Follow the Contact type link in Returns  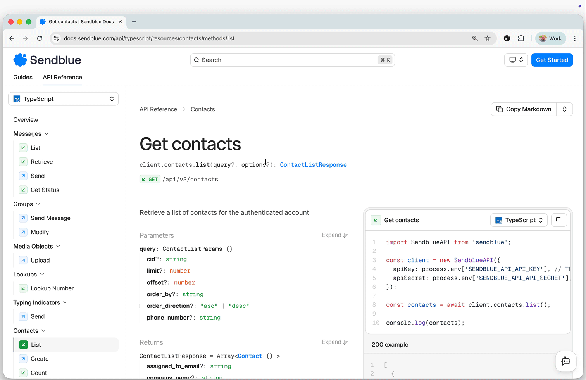pyautogui.click(x=250, y=356)
